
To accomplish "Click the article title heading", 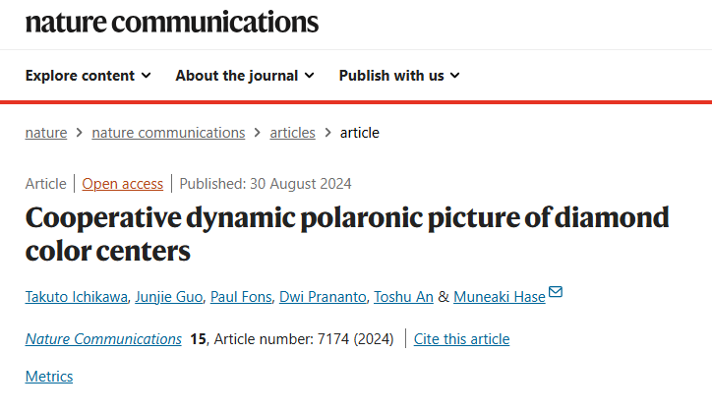I will [347, 234].
